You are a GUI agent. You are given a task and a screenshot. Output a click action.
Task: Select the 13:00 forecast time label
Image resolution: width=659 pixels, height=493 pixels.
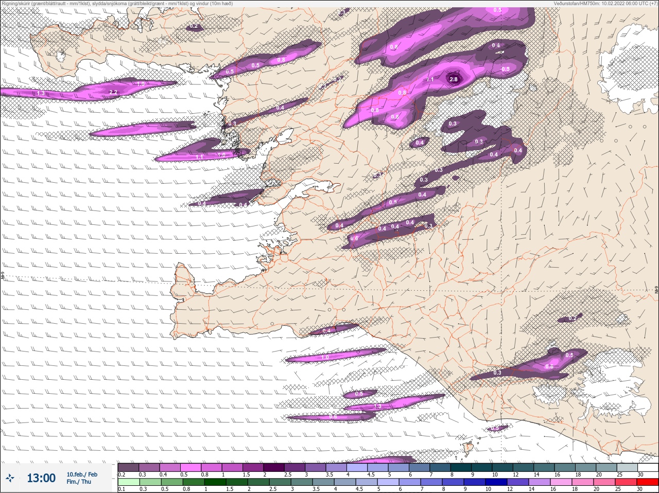tap(41, 478)
